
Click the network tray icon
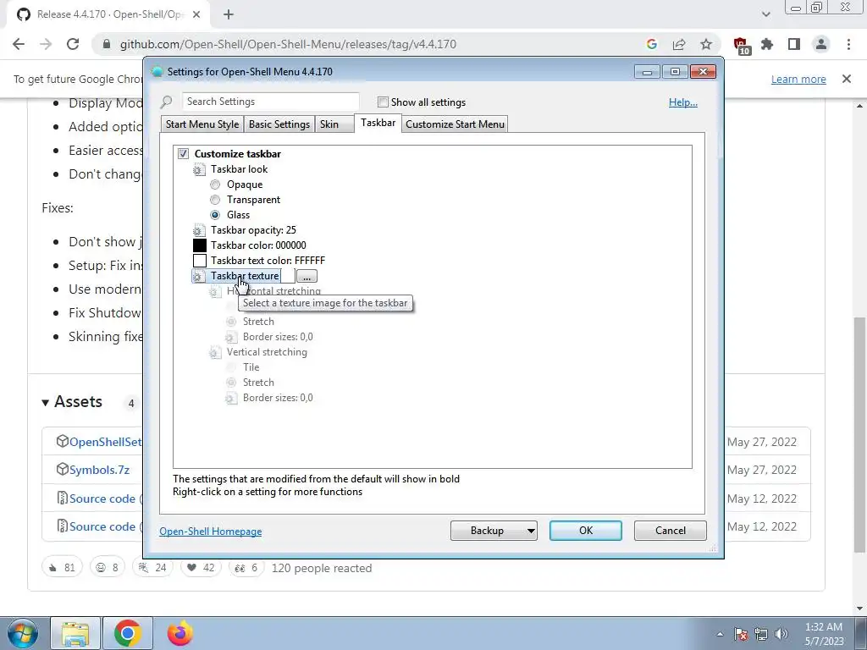(761, 634)
